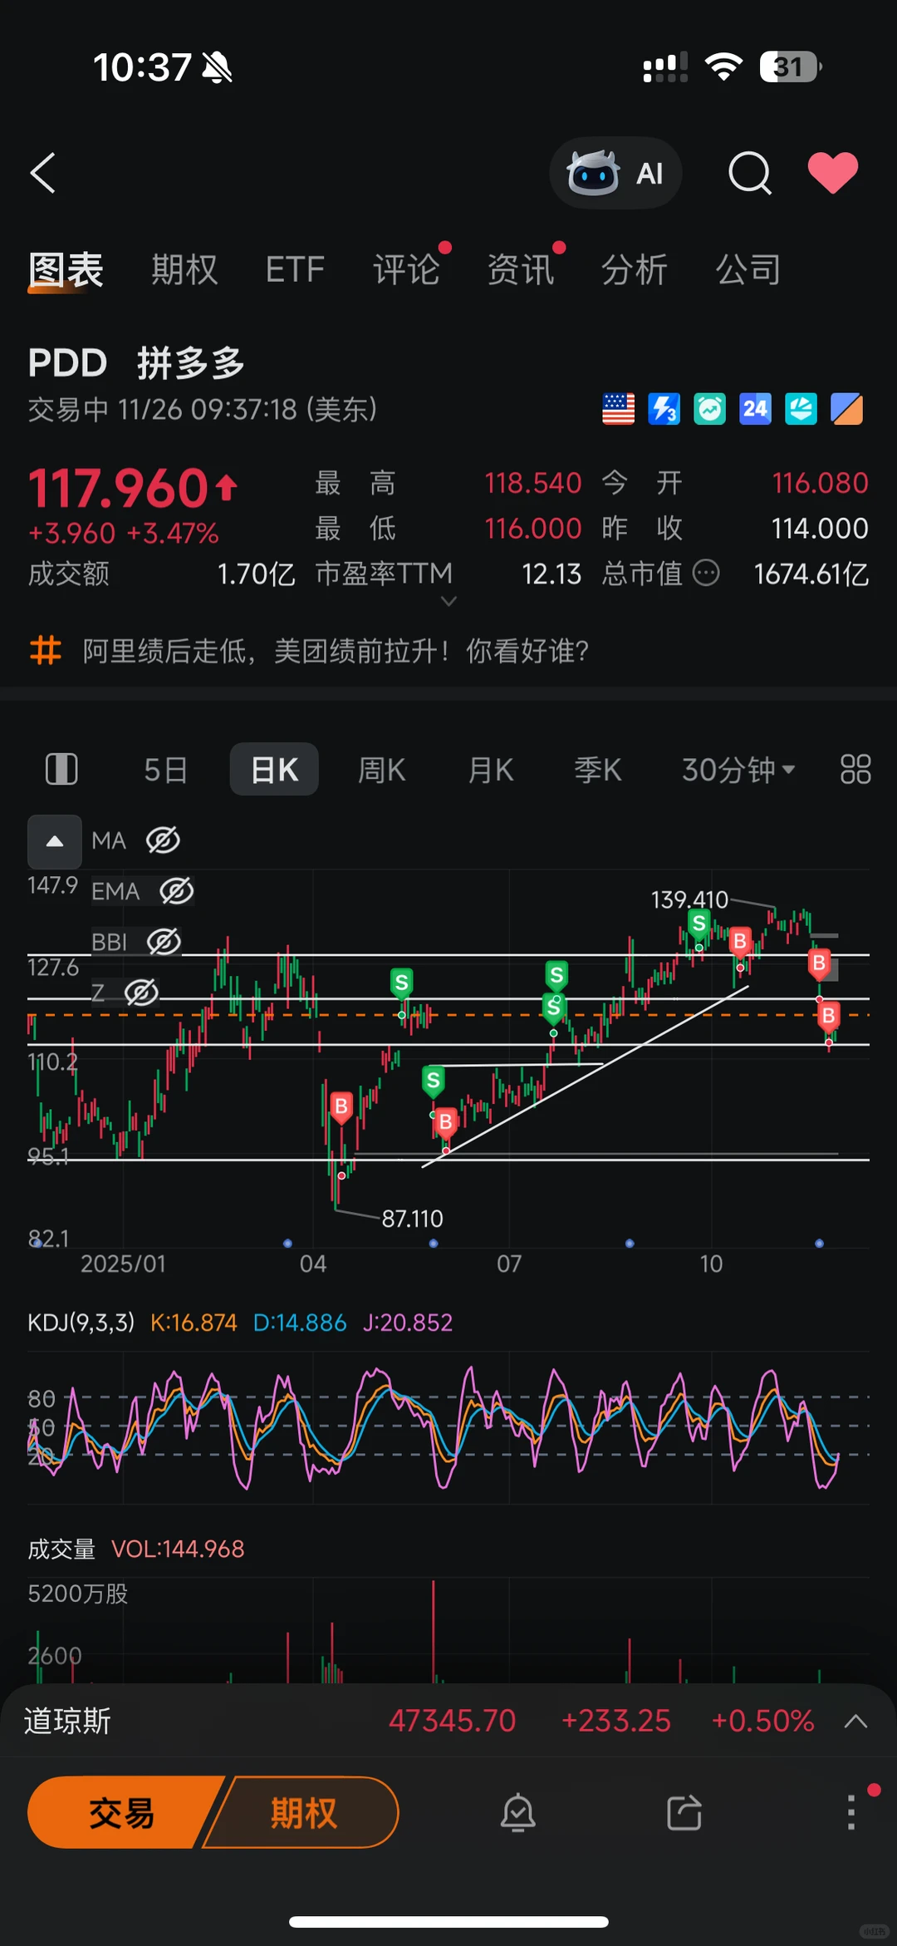The width and height of the screenshot is (897, 1946).
Task: Open the AI robot assistant
Action: coord(615,173)
